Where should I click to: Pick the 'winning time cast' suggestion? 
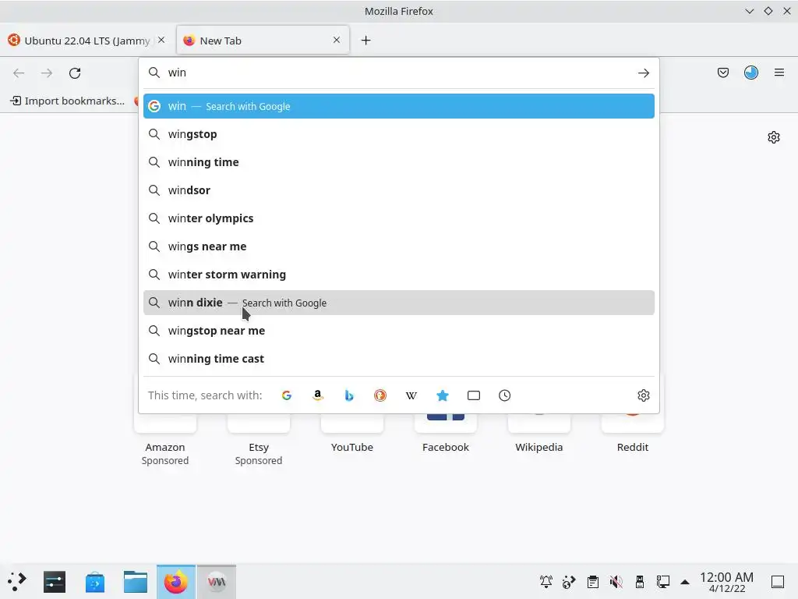coord(399,359)
